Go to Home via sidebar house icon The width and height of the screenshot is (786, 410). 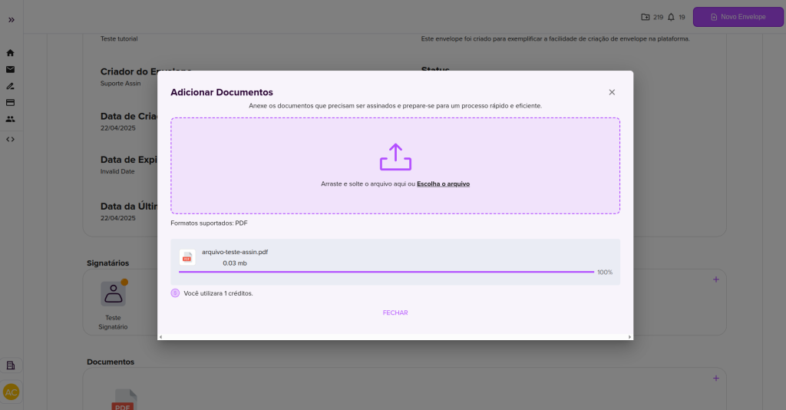coord(10,53)
